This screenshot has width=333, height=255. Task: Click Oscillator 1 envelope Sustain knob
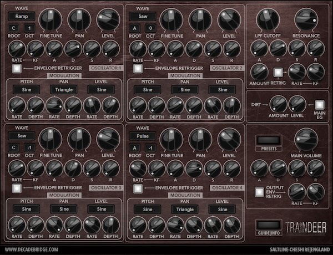coord(92,49)
